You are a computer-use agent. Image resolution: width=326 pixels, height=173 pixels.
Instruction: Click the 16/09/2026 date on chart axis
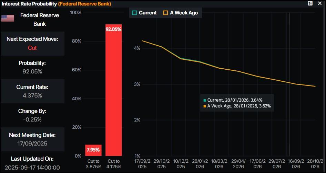pos(296,163)
